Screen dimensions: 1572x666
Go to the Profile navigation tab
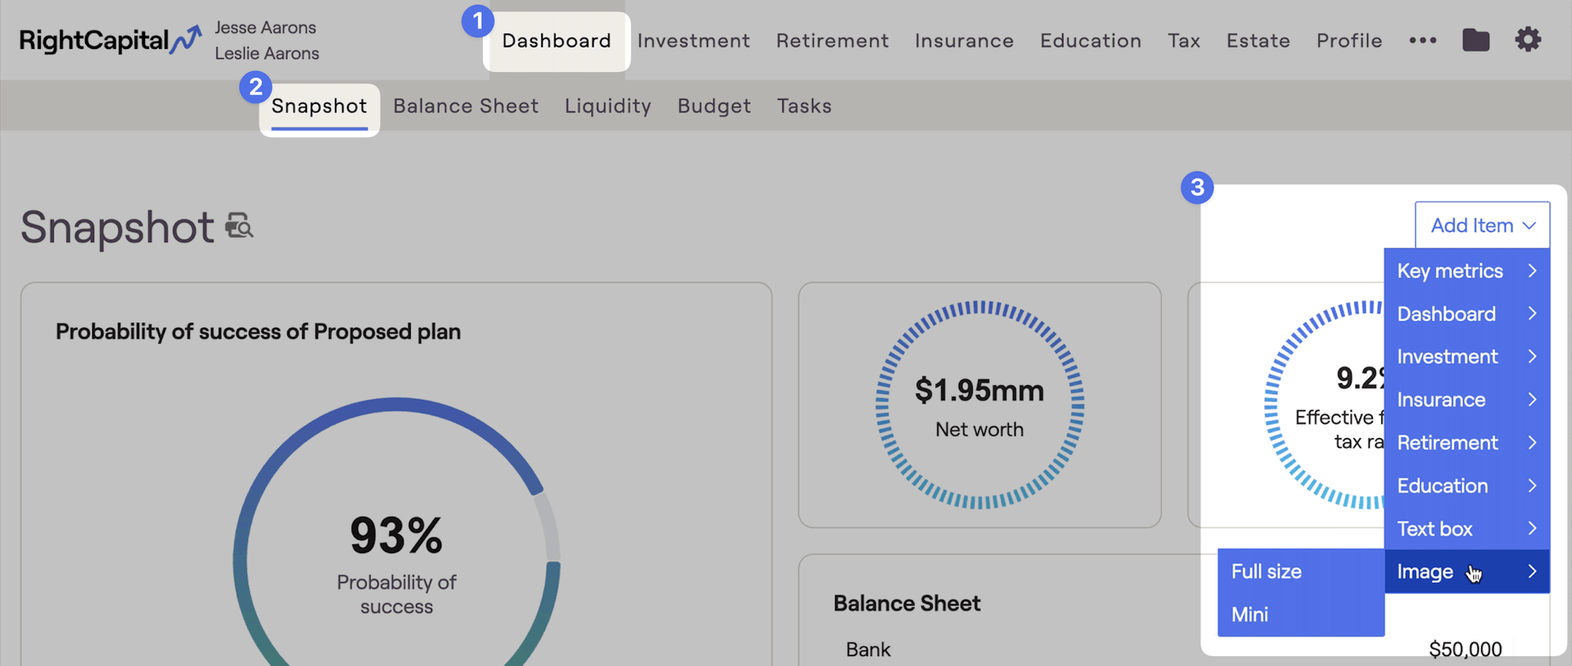(x=1349, y=41)
